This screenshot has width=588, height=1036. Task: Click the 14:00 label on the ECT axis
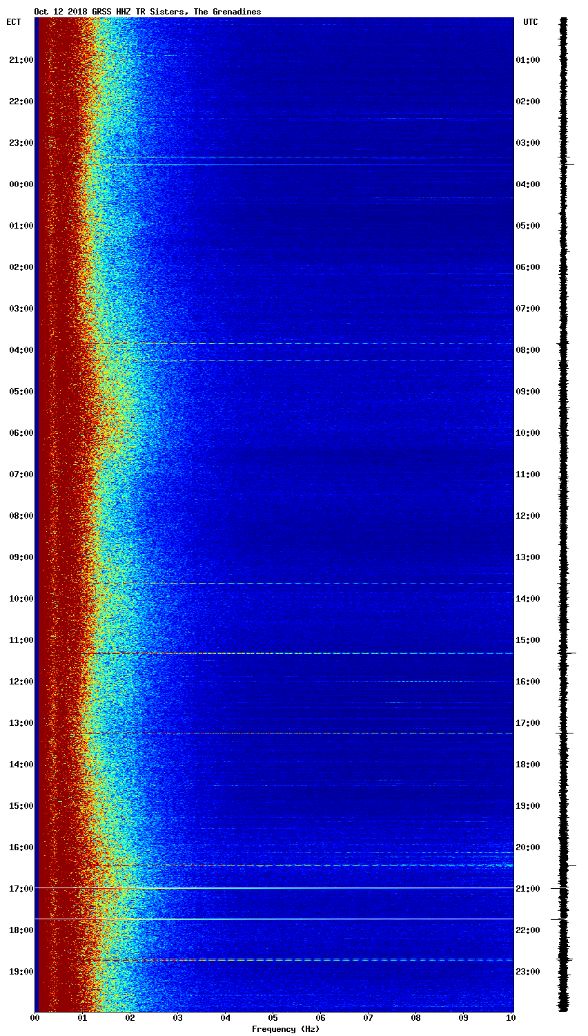click(21, 765)
